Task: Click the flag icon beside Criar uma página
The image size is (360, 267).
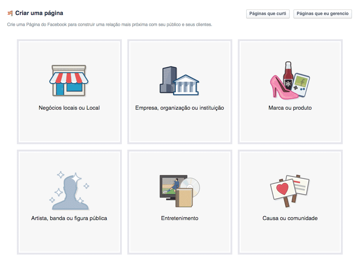Action: click(x=10, y=14)
